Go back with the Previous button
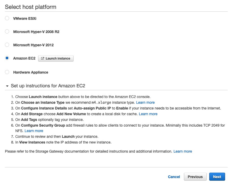 pyautogui.click(x=195, y=177)
